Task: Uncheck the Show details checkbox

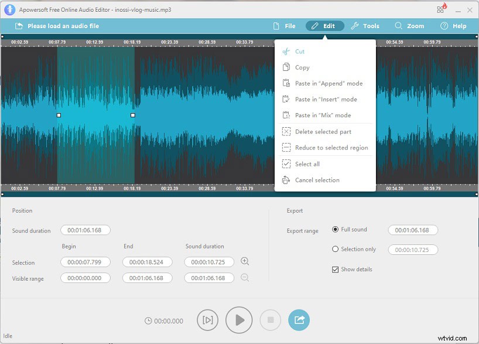Action: 335,270
